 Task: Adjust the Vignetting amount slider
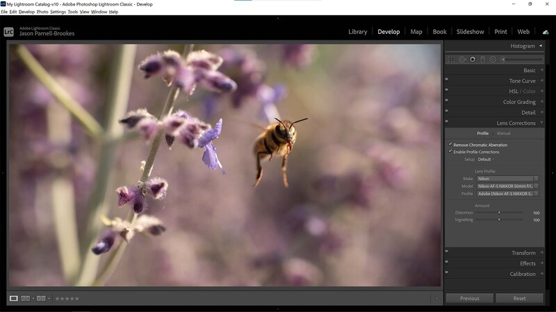click(x=499, y=220)
